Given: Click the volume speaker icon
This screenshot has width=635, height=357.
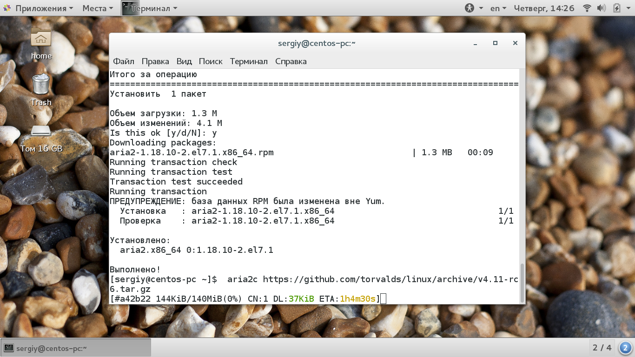Looking at the screenshot, I should point(601,8).
